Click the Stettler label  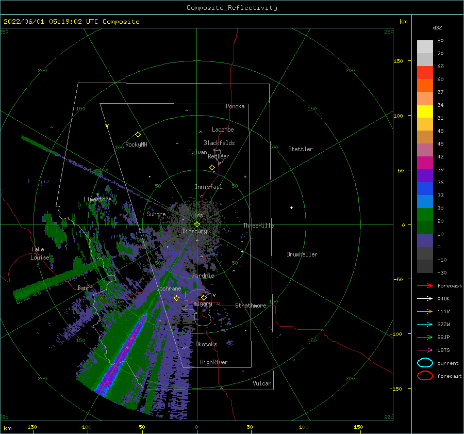tap(301, 149)
